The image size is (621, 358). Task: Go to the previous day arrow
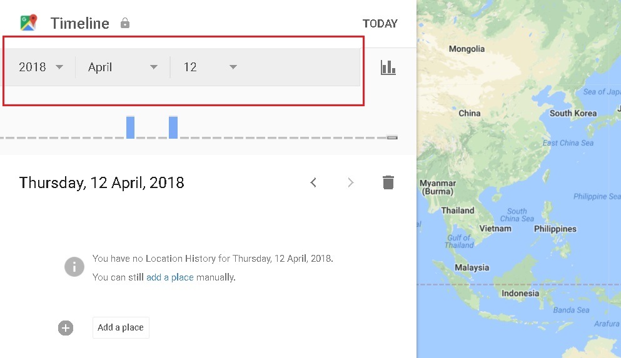click(x=314, y=182)
